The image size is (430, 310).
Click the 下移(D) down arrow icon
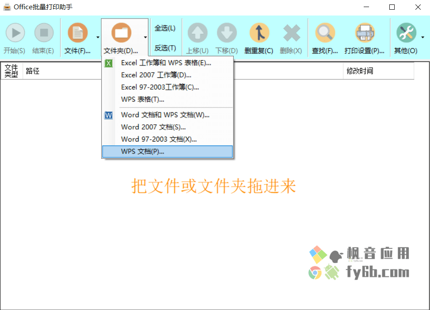click(227, 33)
